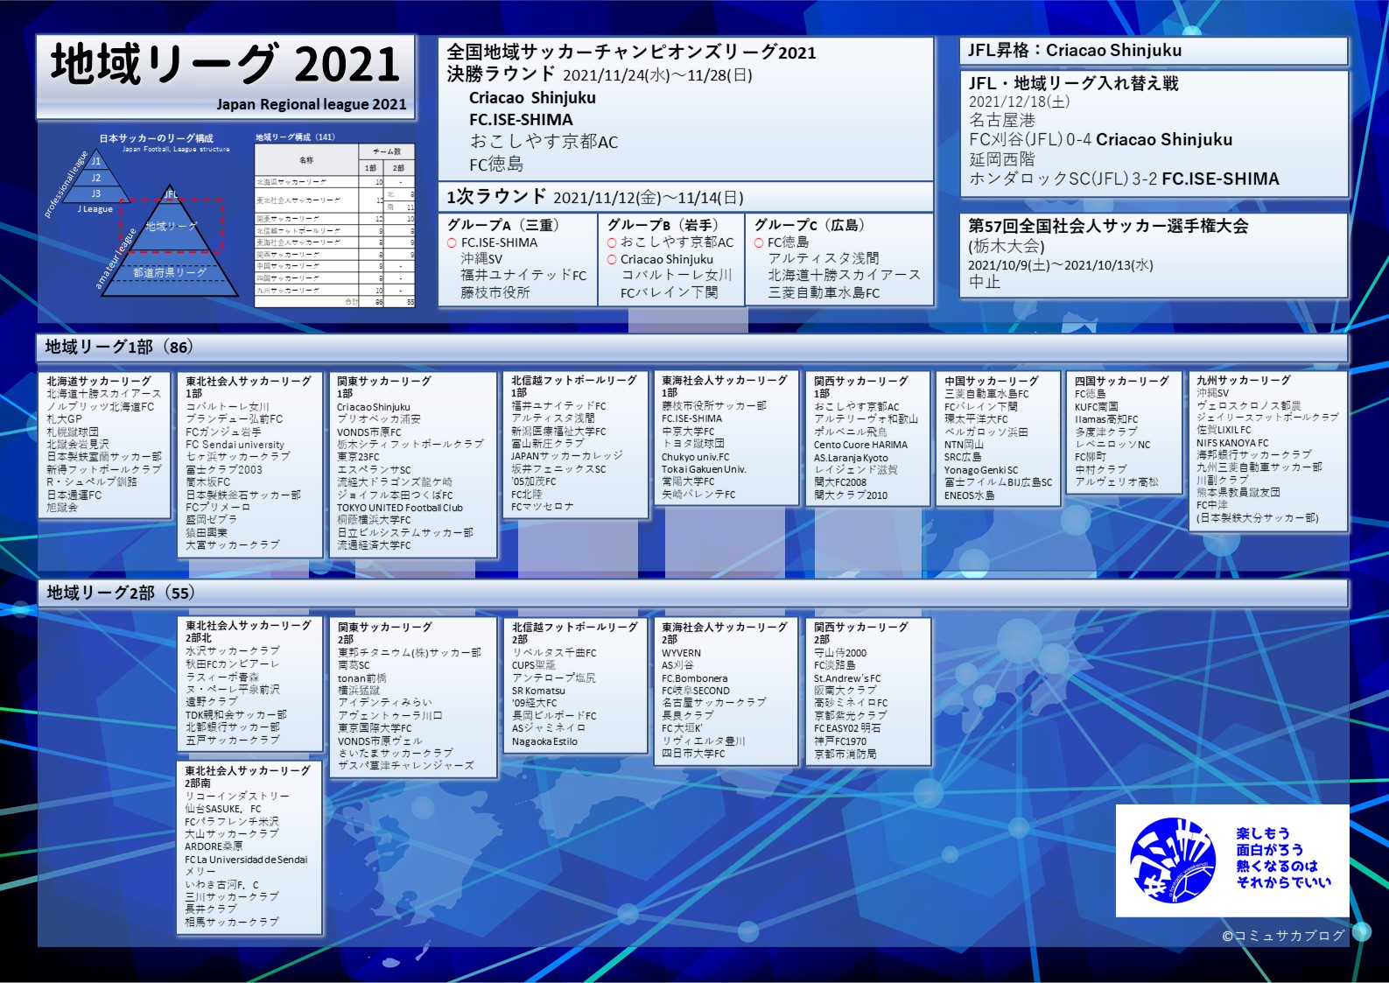Click the blue コミュサカ logo emblem
Viewport: 1389px width, 983px height.
pyautogui.click(x=1172, y=860)
